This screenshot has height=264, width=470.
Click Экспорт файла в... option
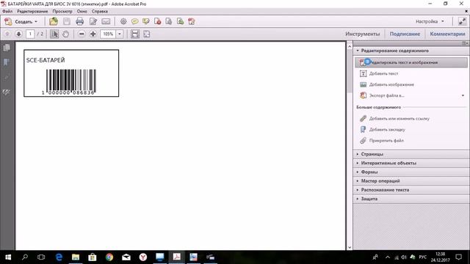pos(386,95)
